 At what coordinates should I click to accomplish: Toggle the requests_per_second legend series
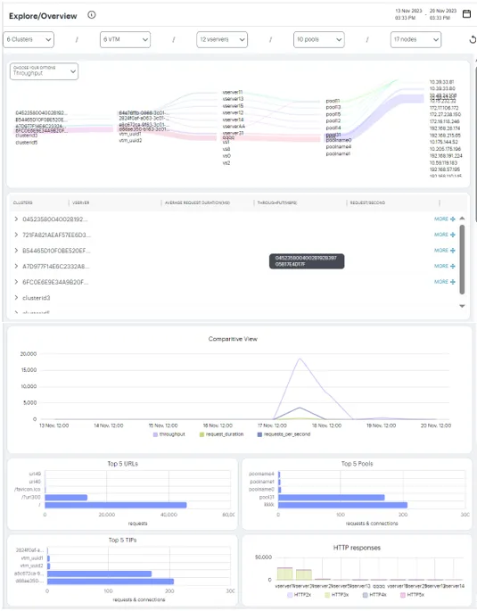pos(284,434)
